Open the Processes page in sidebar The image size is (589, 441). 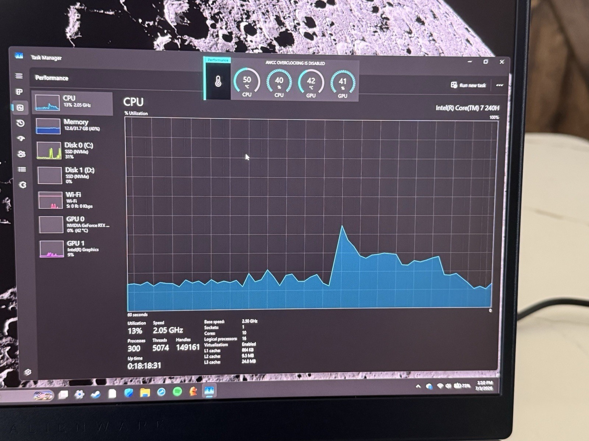coord(20,92)
